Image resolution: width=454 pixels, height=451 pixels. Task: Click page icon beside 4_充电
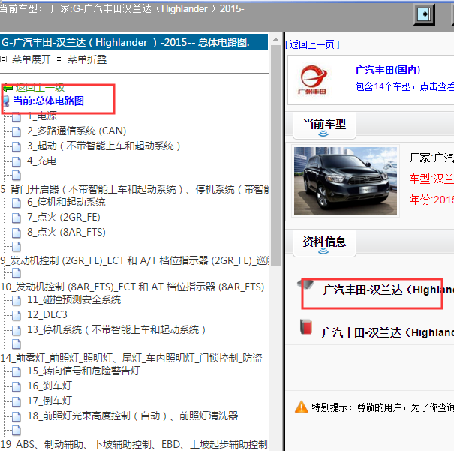coord(17,161)
